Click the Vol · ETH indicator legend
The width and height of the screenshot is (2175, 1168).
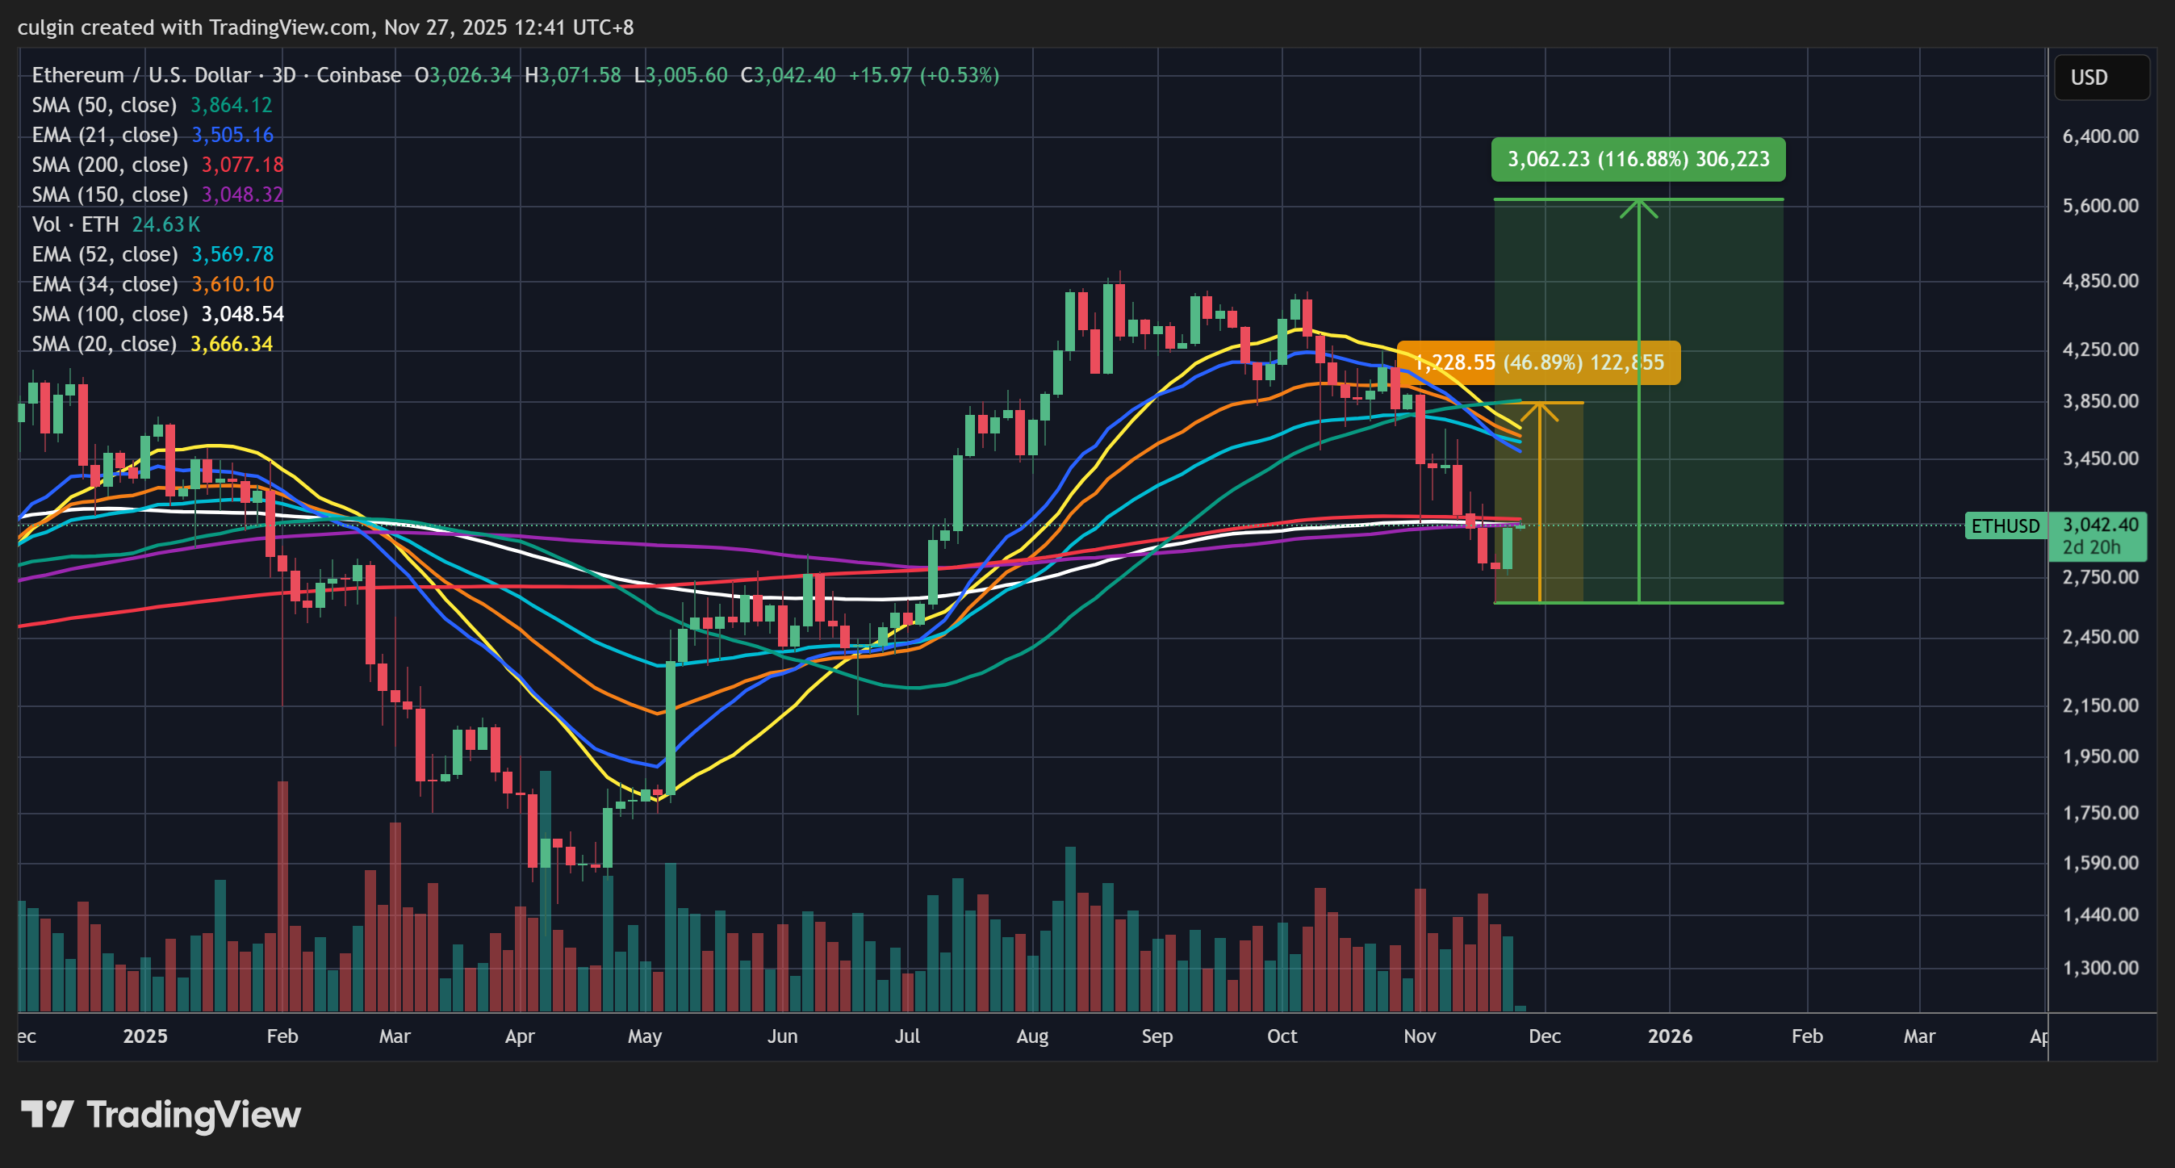pos(115,224)
